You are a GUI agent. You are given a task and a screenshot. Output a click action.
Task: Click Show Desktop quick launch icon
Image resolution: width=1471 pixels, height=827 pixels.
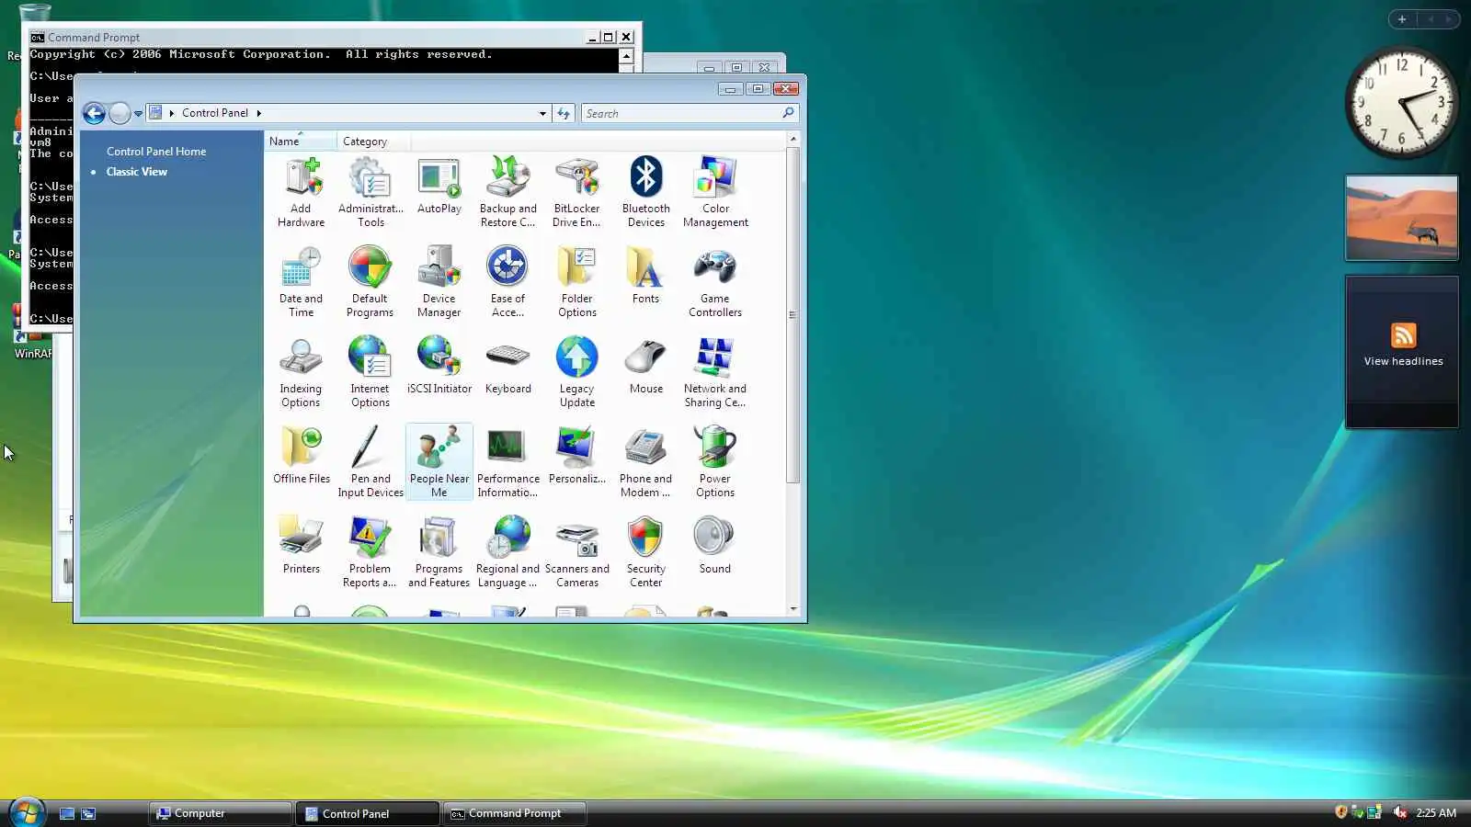pos(67,813)
